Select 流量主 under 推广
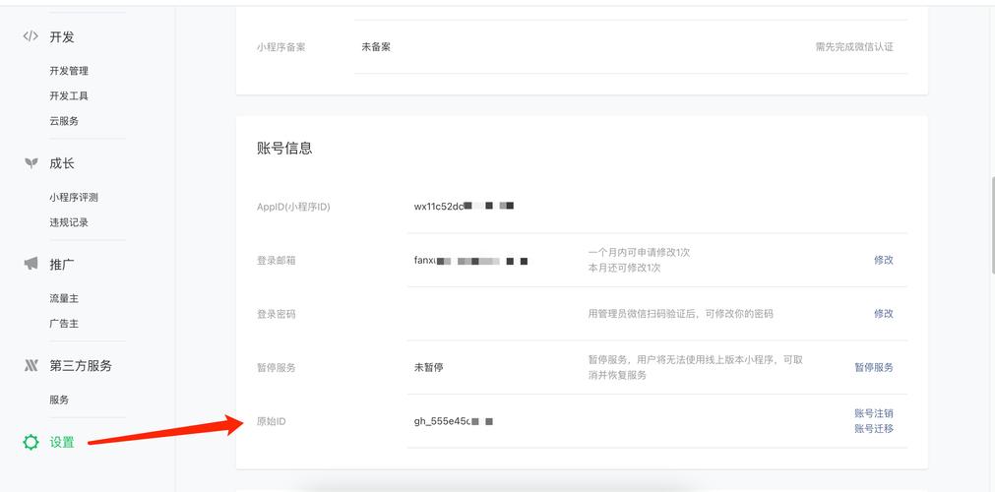This screenshot has height=492, width=995. [64, 298]
